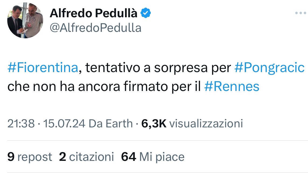The width and height of the screenshot is (308, 173).
Task: Open the three-dot more options menu
Action: [300, 13]
